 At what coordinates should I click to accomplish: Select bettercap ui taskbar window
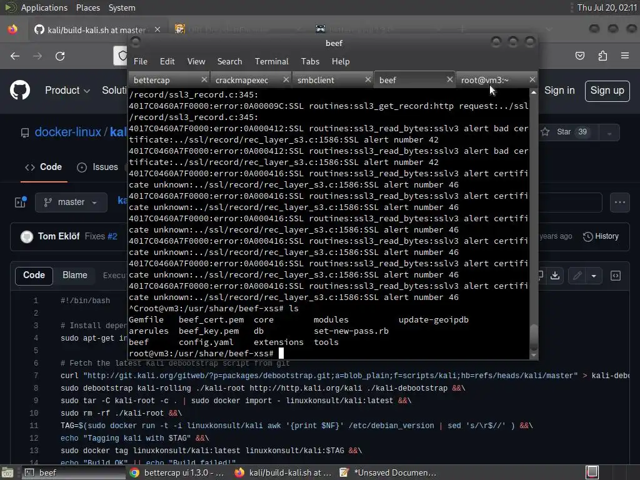click(x=177, y=472)
